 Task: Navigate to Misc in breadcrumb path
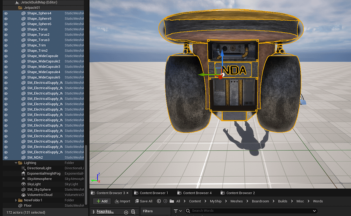tap(300, 201)
